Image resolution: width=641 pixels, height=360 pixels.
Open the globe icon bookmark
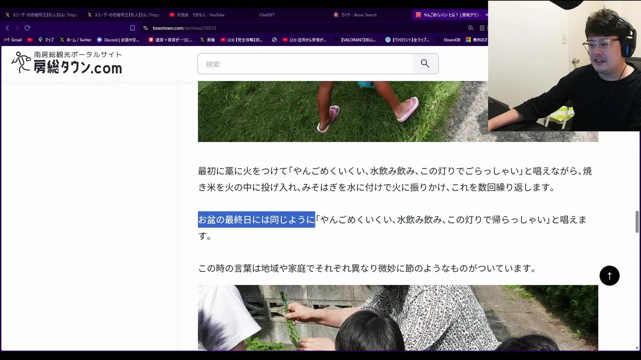274,39
